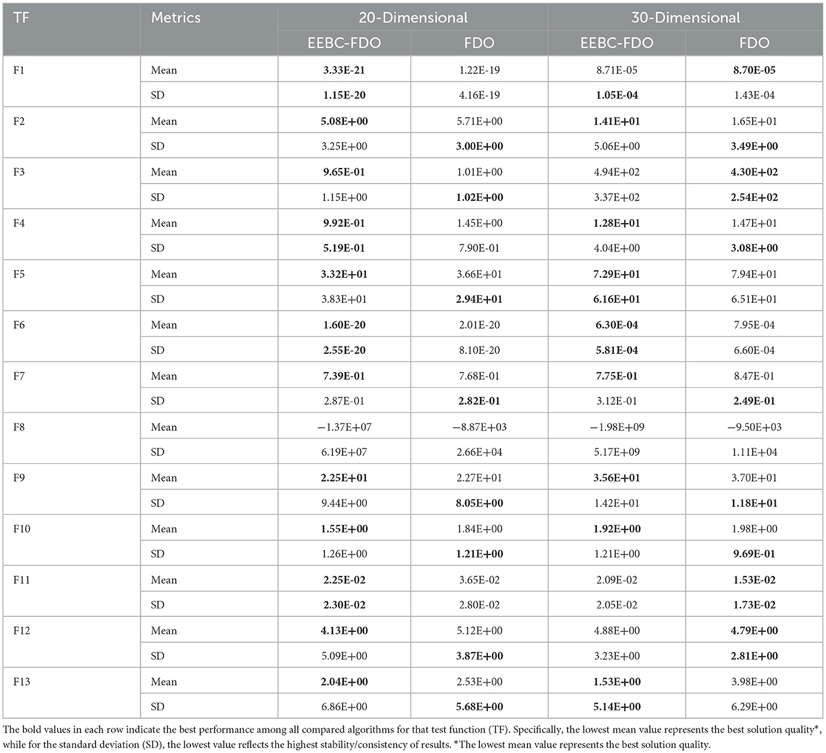Select the 20-Dimensional header cell
Image resolution: width=826 pixels, height=753 pixels.
(413, 17)
